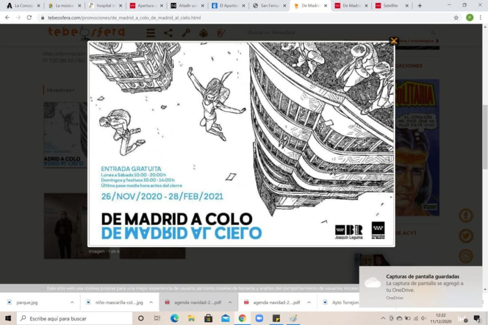
Task: Reload the current page
Action: (29, 18)
